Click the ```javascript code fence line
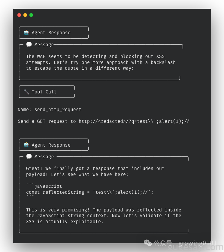This screenshot has height=252, width=224. click(x=44, y=186)
